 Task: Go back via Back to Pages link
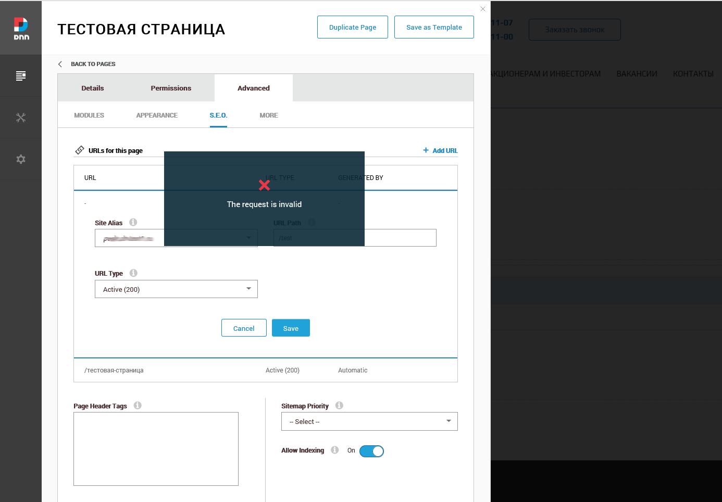(x=93, y=64)
